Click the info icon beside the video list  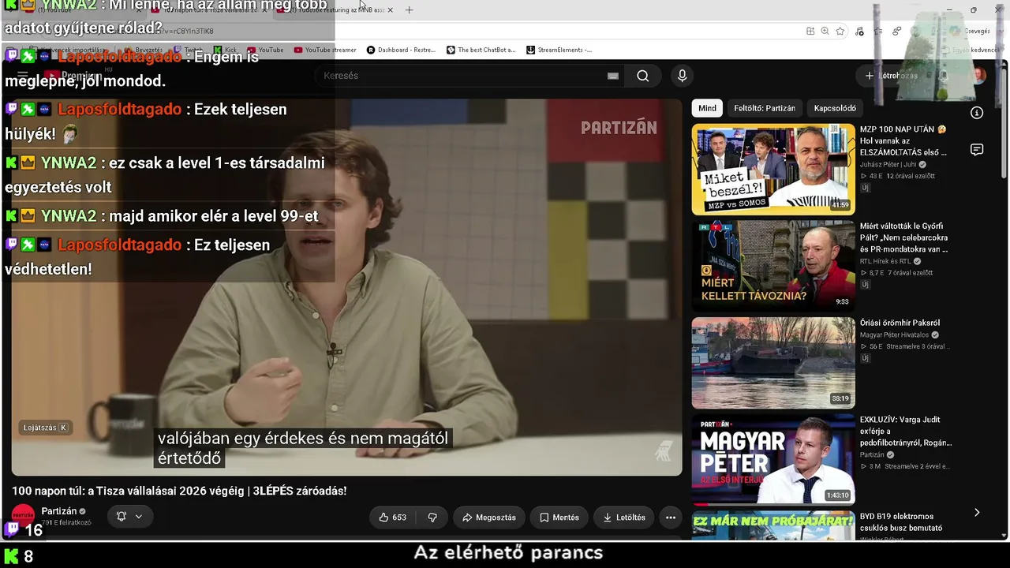[977, 113]
